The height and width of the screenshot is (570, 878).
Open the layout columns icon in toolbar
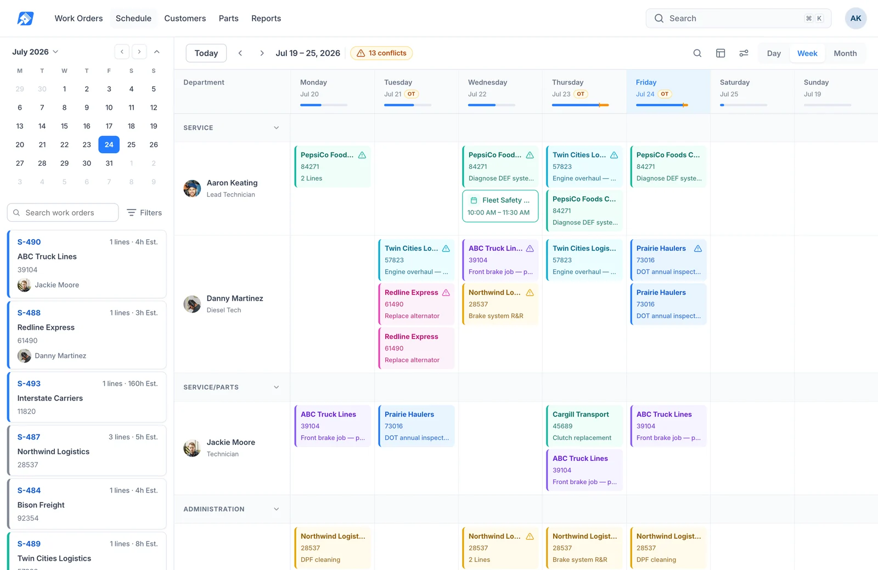click(x=721, y=53)
